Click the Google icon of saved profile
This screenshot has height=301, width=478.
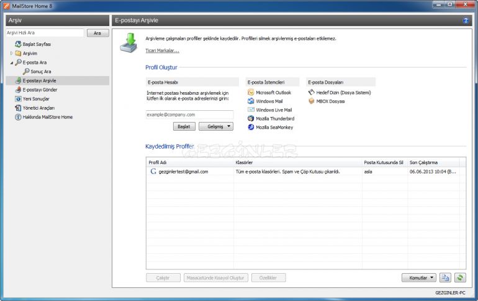153,172
